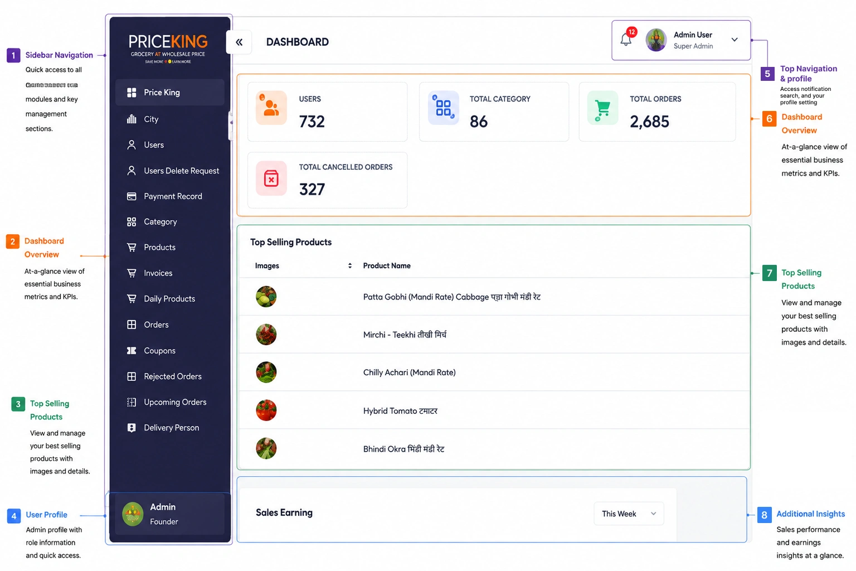Screen dimensions: 856x571
Task: Open Payment Record in sidebar
Action: tap(170, 196)
